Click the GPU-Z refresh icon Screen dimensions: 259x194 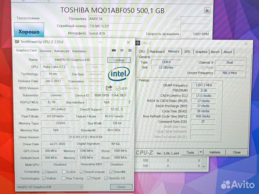(122, 50)
